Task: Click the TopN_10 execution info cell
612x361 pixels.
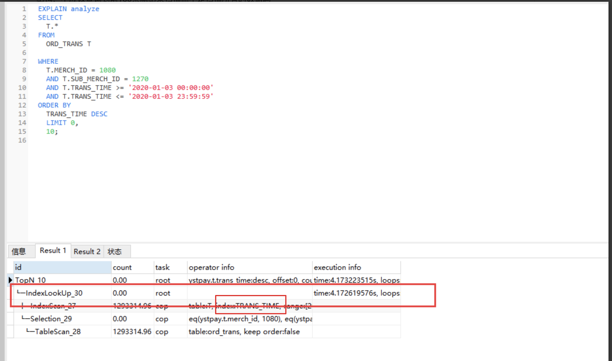Action: [x=356, y=280]
